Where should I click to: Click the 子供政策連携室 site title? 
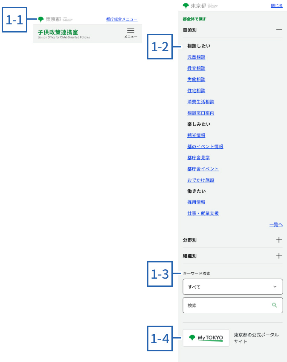pos(58,32)
